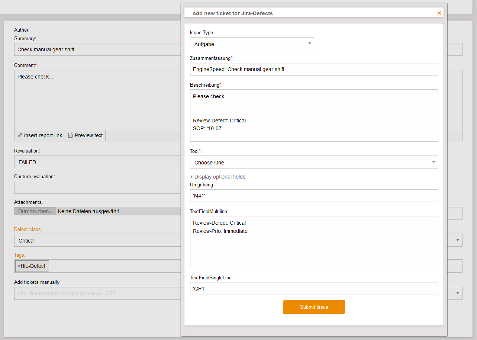477x340 pixels.
Task: Click the document icon beside Preview text
Action: 70,135
